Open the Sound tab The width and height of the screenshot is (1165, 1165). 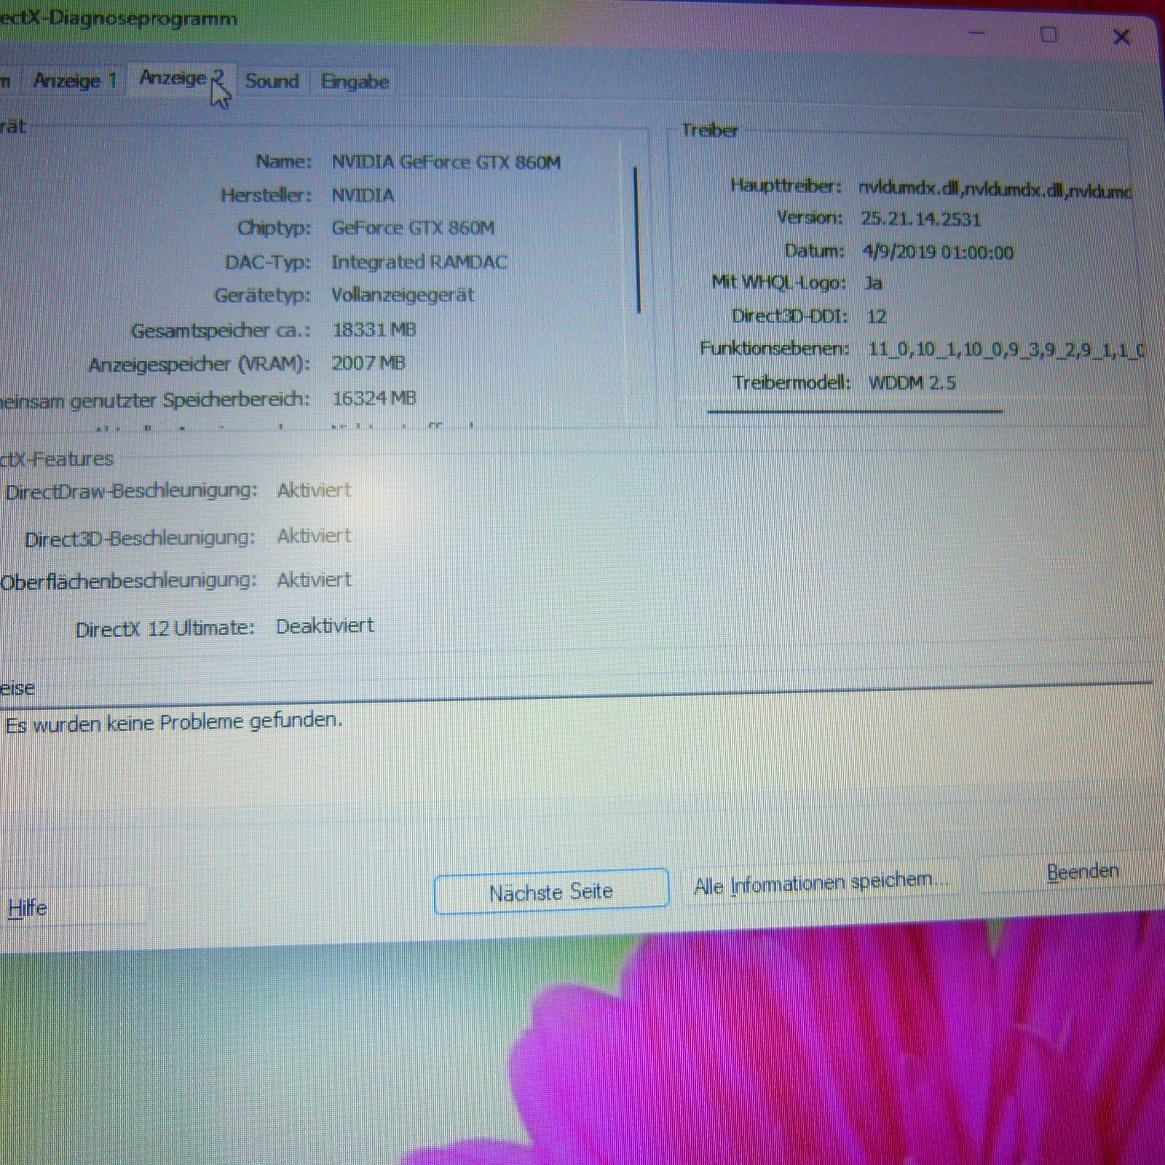[x=272, y=81]
